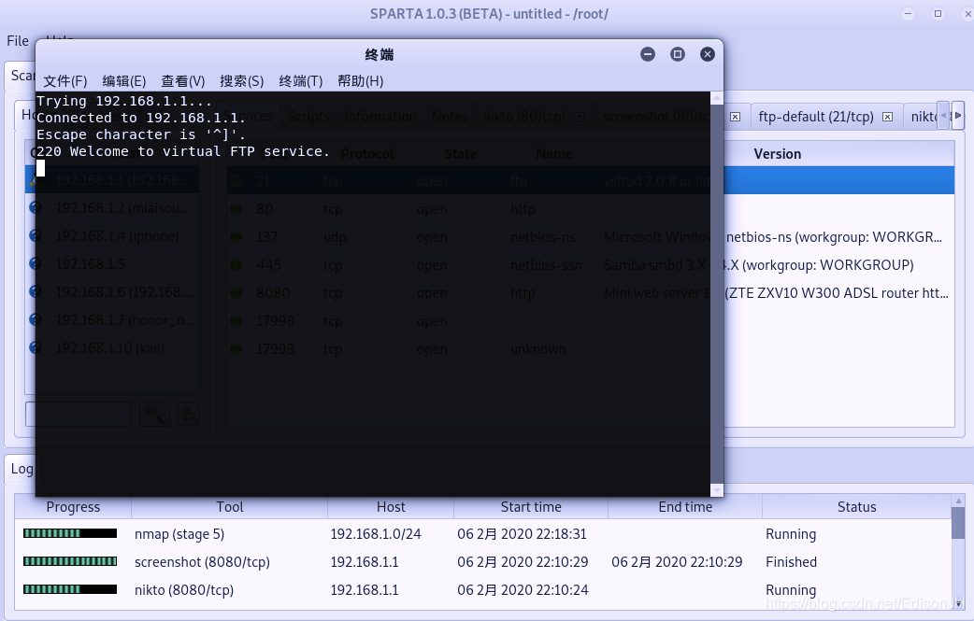Sort log by Status column

click(x=856, y=507)
